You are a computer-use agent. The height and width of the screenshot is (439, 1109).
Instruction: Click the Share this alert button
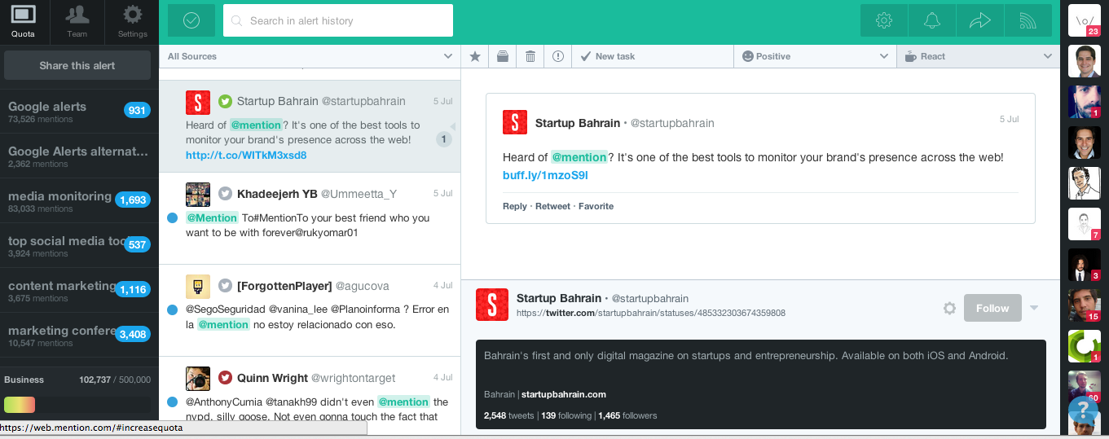coord(77,65)
